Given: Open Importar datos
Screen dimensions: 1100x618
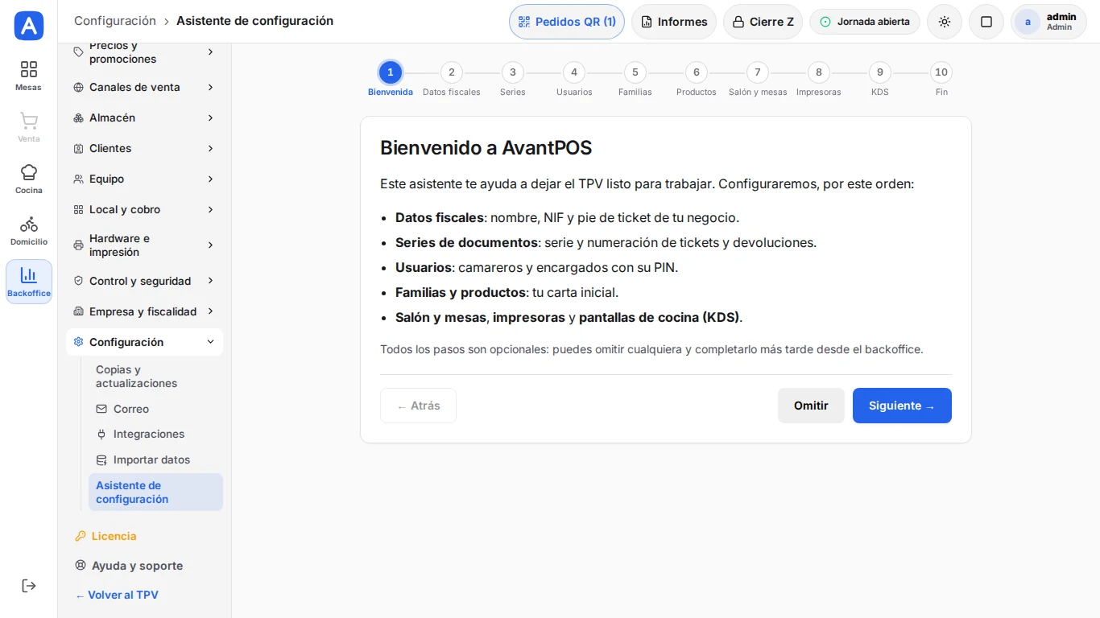Looking at the screenshot, I should point(155,459).
